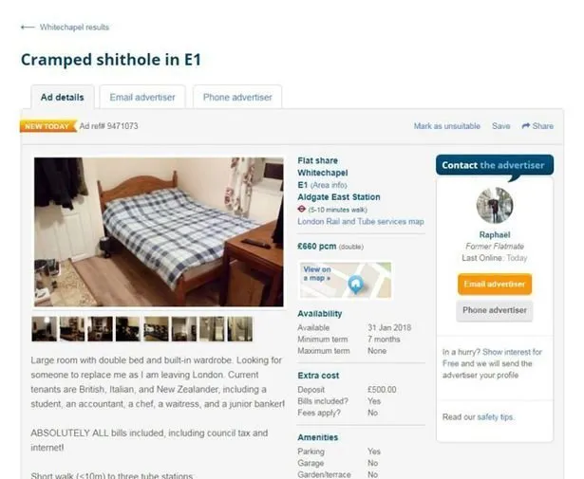The image size is (584, 479).
Task: Open the main bedroom photo
Action: pyautogui.click(x=159, y=232)
